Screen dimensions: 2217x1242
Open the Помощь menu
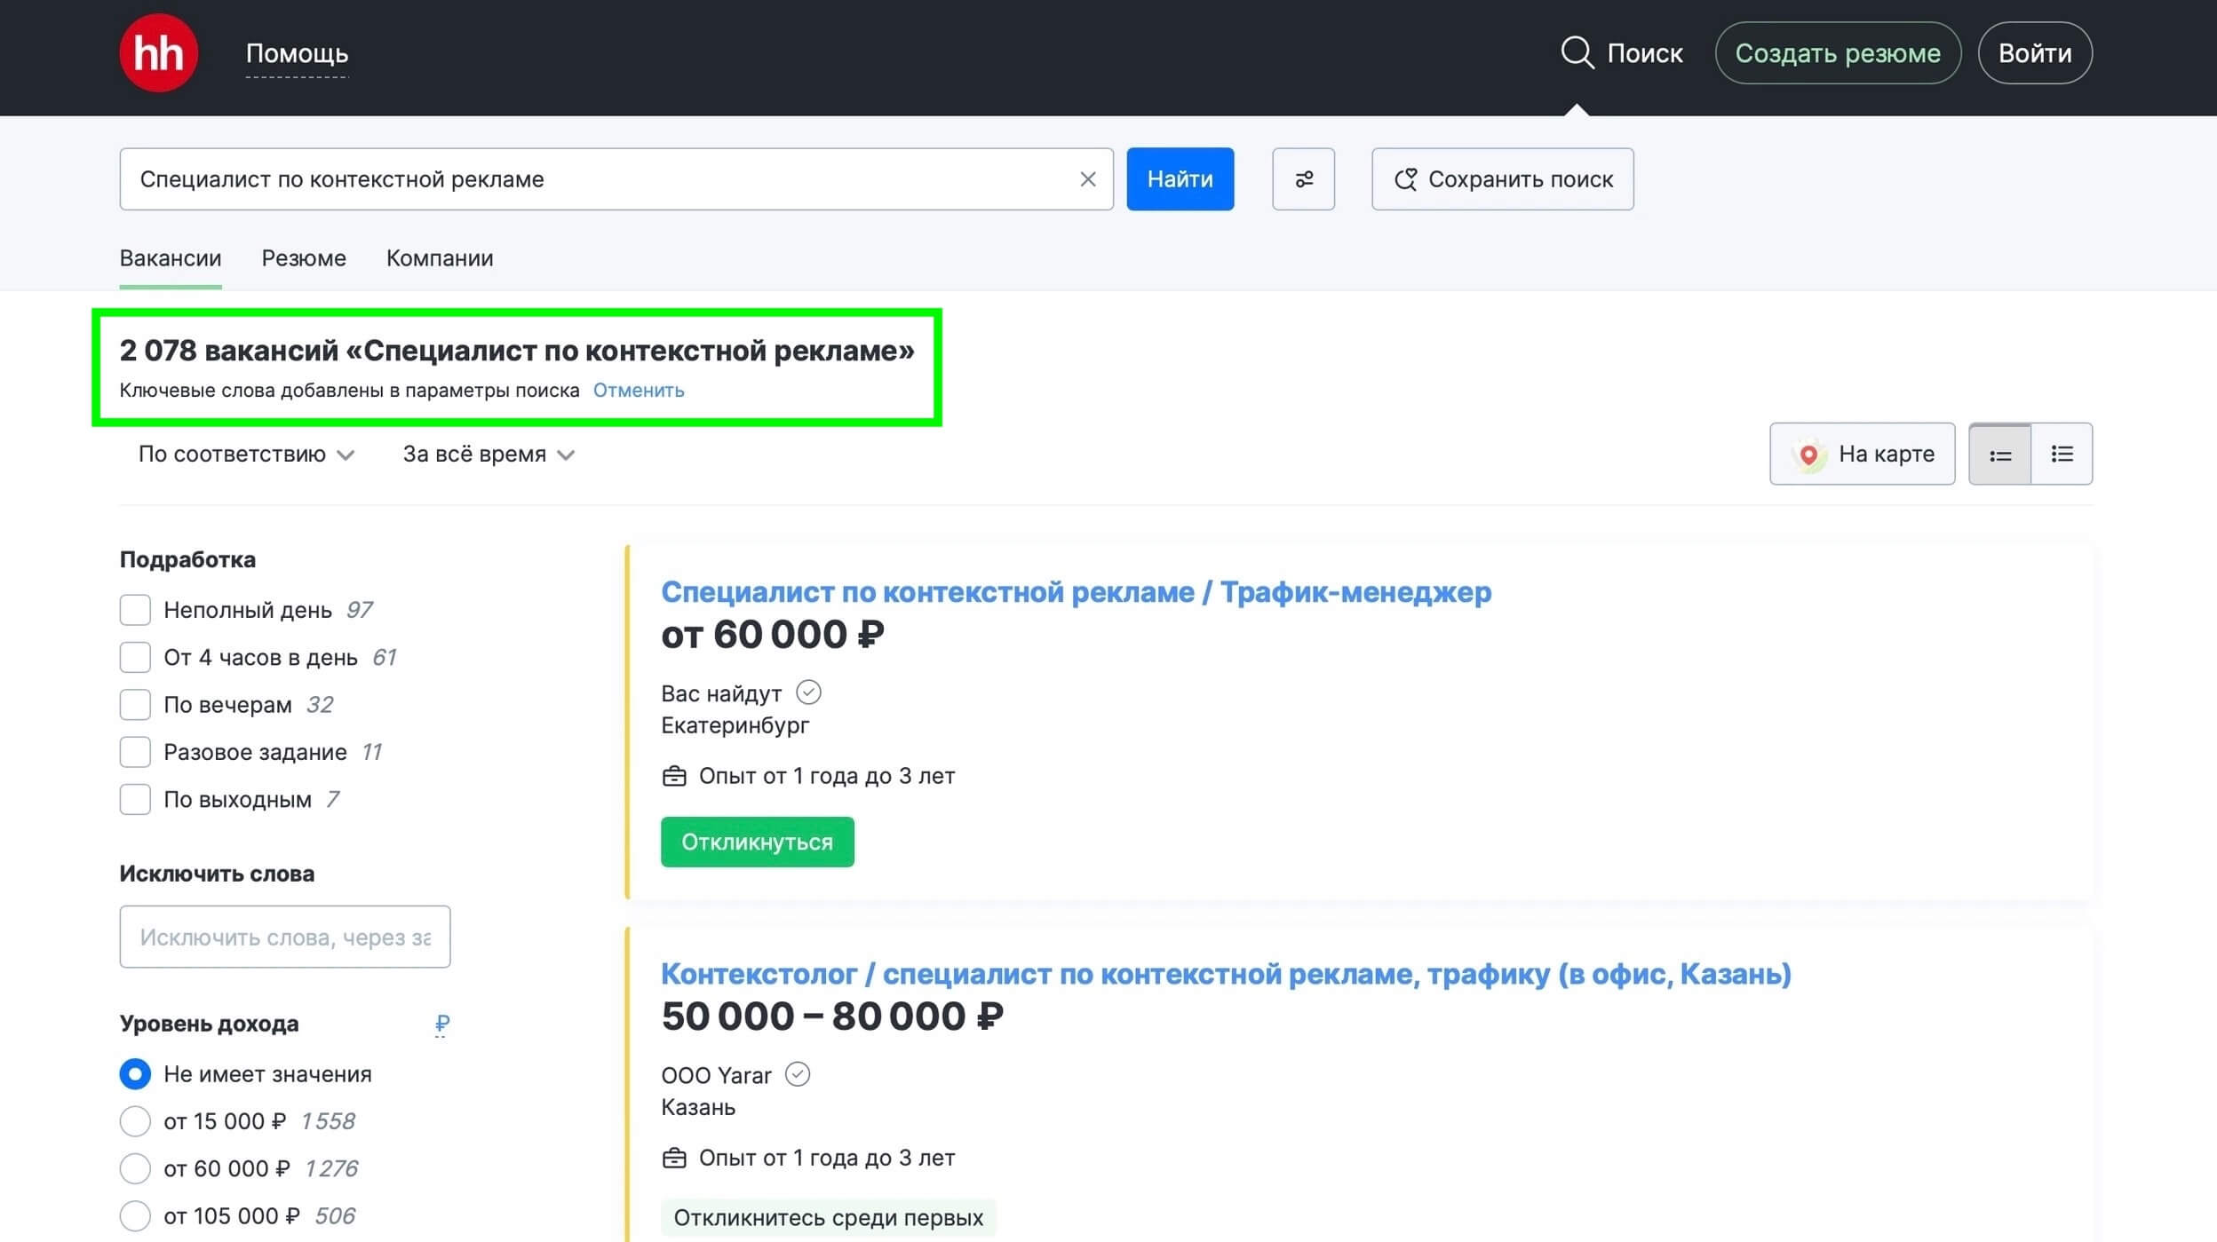pos(297,53)
